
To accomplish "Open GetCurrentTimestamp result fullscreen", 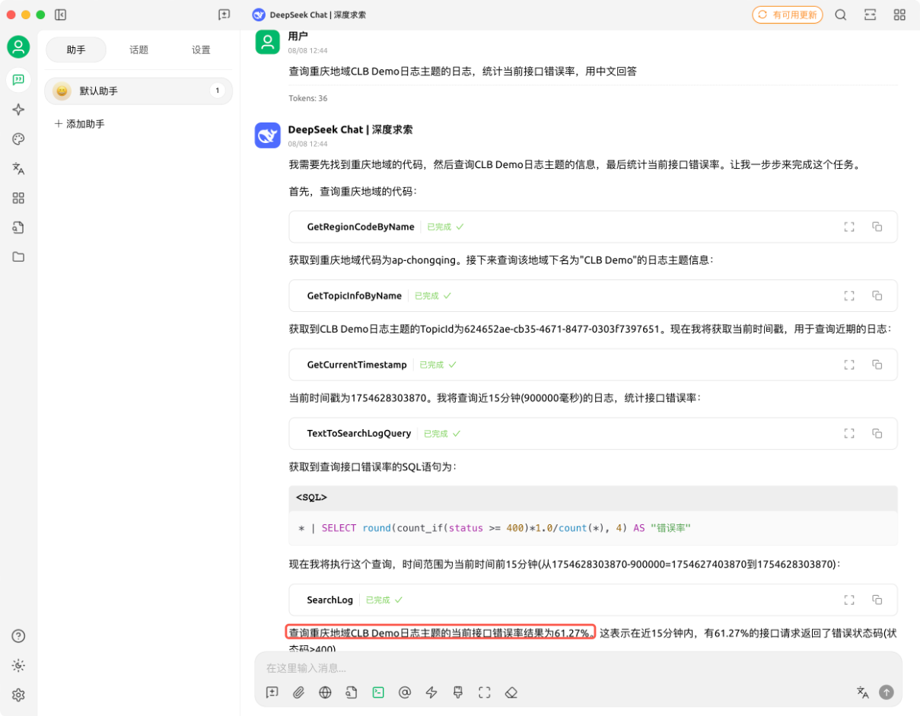I will pos(849,364).
